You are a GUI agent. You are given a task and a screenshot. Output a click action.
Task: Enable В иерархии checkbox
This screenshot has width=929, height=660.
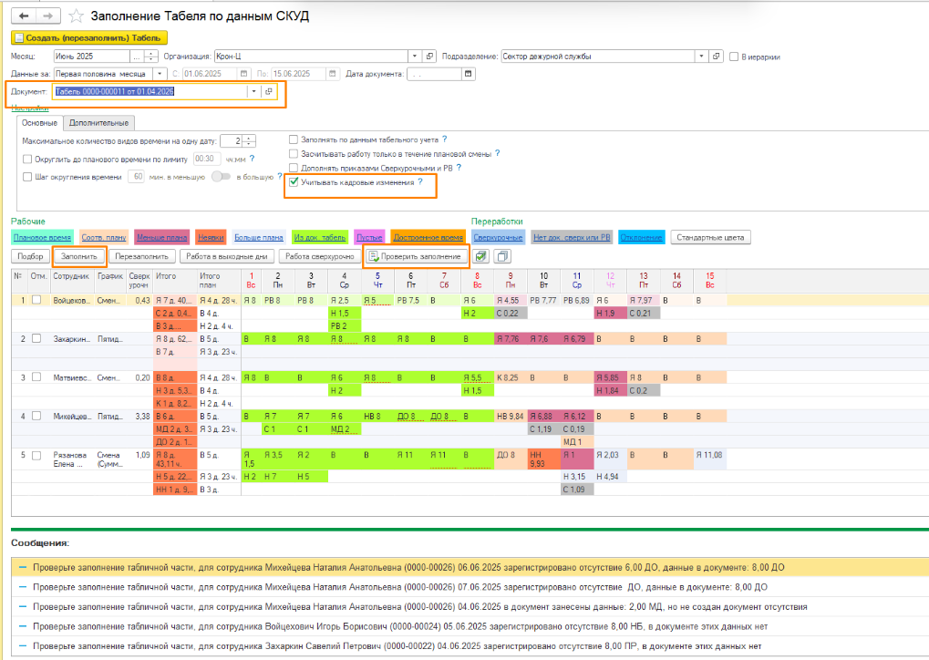pos(735,57)
